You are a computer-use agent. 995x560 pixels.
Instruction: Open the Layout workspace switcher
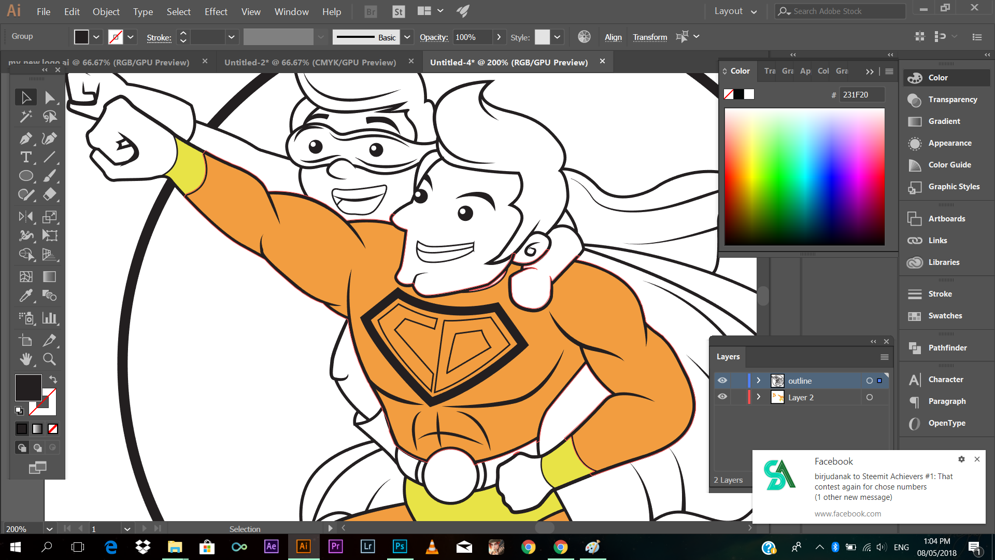735,11
